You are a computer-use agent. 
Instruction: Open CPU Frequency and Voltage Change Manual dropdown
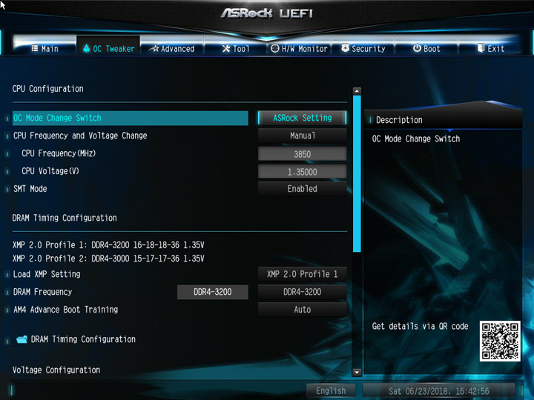[x=302, y=136]
